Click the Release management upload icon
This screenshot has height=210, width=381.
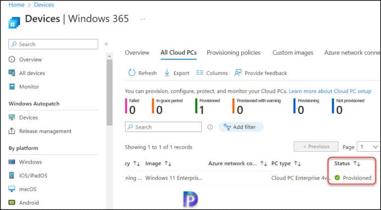(12, 131)
